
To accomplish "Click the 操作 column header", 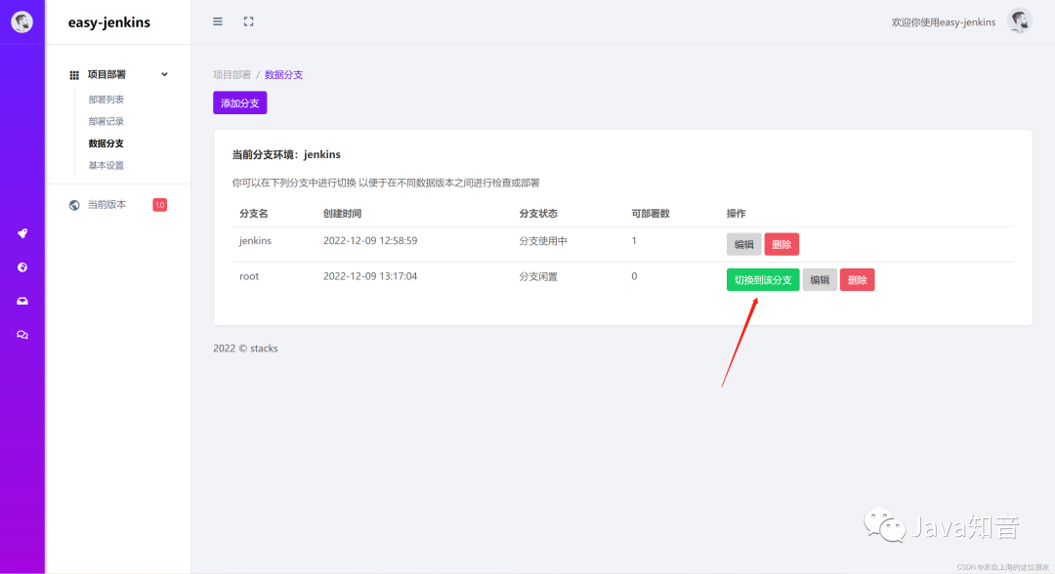I will coord(737,213).
